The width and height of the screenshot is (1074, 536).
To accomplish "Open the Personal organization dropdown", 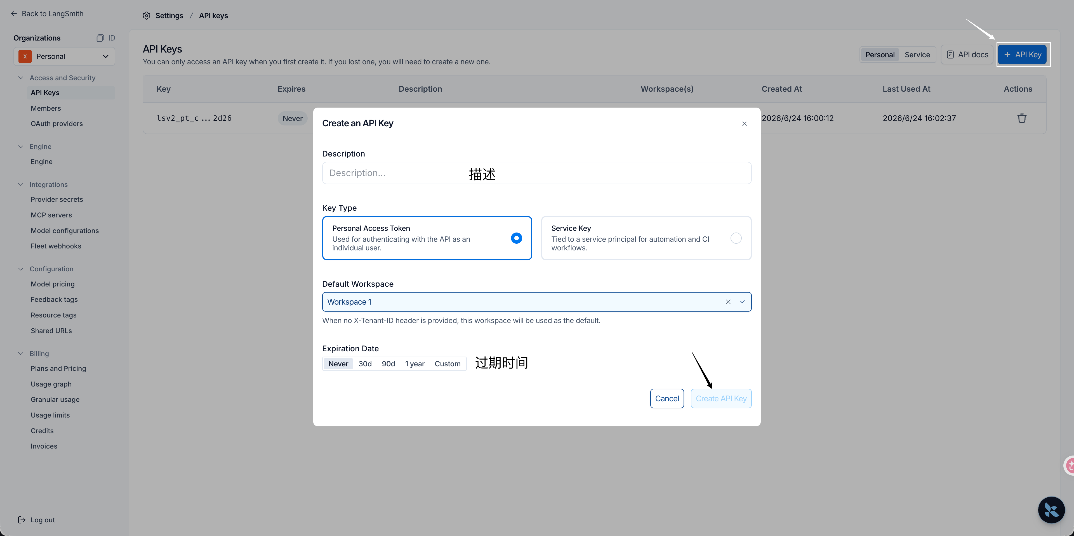I will point(64,57).
